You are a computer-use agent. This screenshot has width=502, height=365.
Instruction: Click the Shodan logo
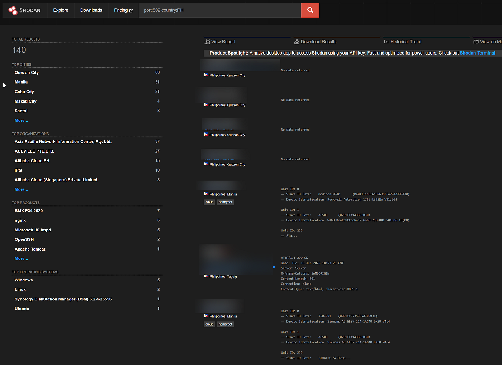(x=24, y=10)
